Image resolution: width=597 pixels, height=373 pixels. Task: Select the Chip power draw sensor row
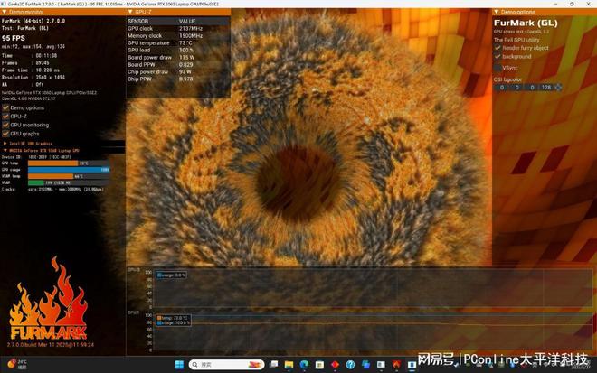178,72
